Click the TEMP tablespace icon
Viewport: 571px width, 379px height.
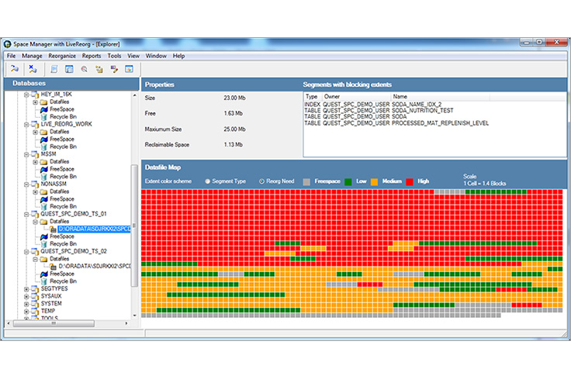coord(36,311)
